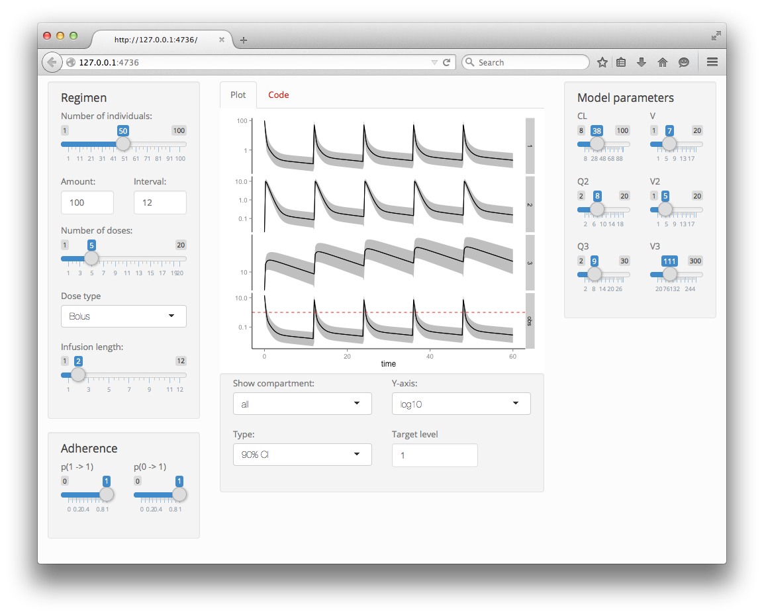Image resolution: width=764 pixels, height=616 pixels.
Task: Click the Amount input field
Action: pyautogui.click(x=87, y=202)
